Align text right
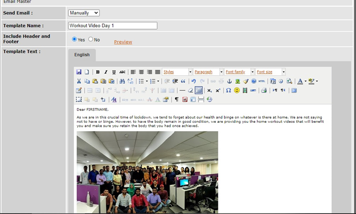356x214 pixels. (x=150, y=72)
